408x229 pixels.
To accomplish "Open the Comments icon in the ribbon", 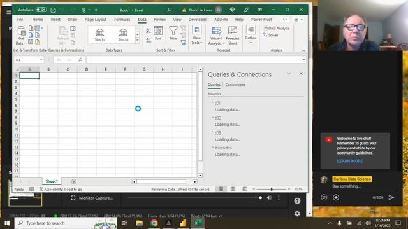I will [x=285, y=20].
